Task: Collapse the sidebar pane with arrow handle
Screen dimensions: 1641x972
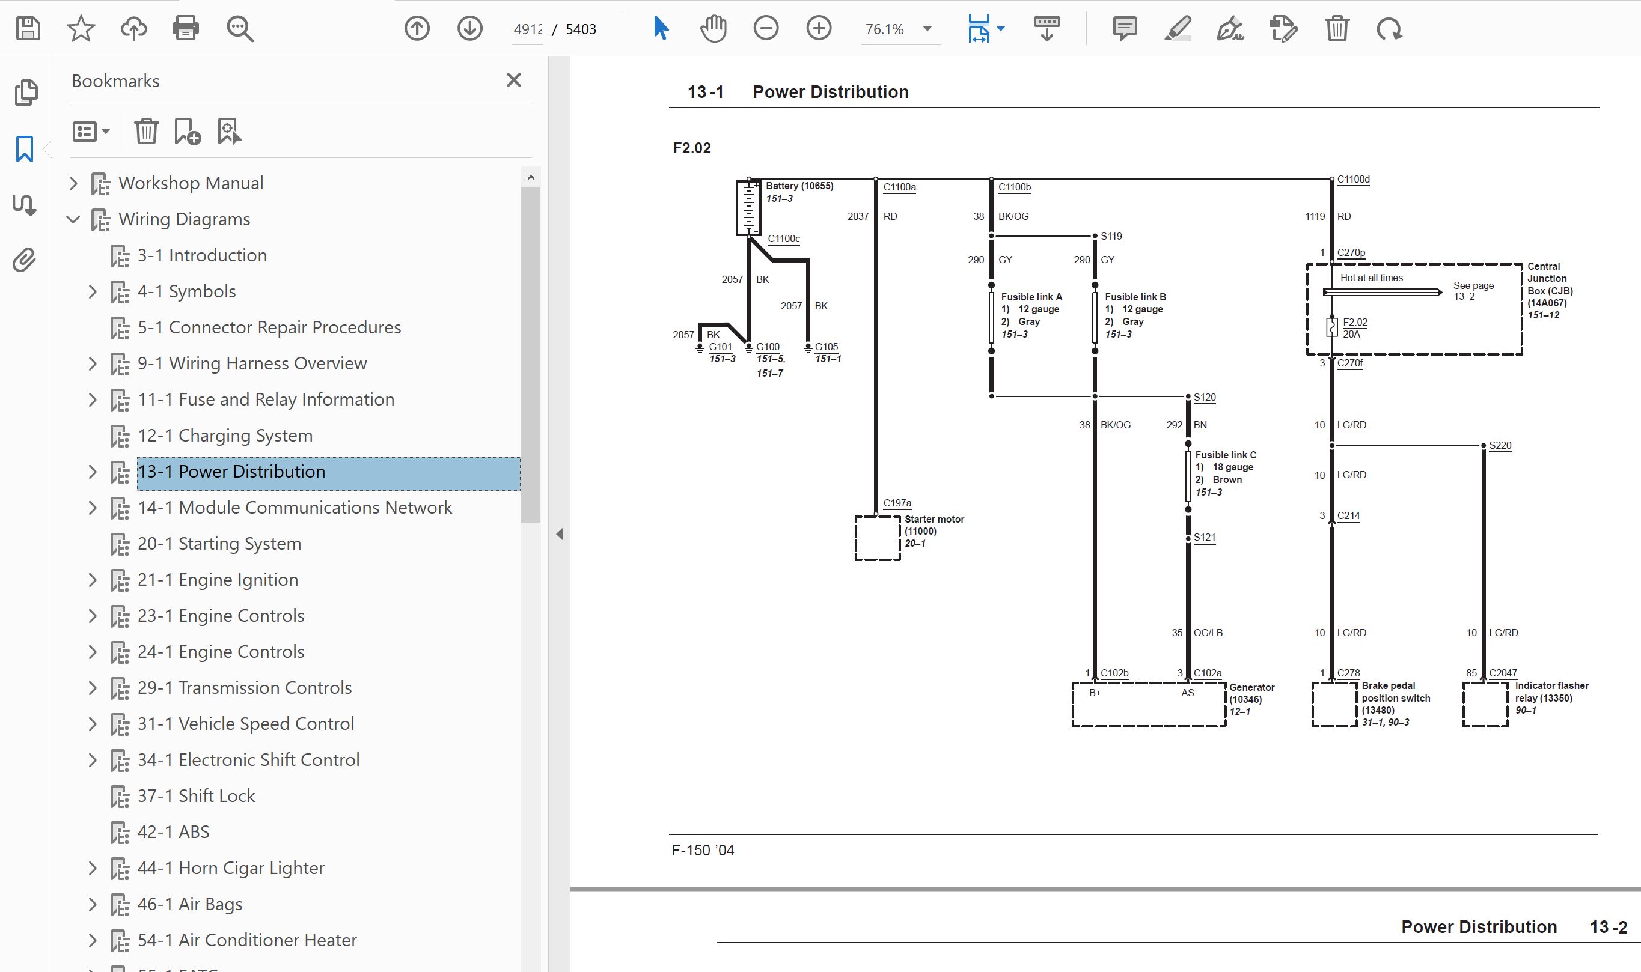Action: click(560, 534)
